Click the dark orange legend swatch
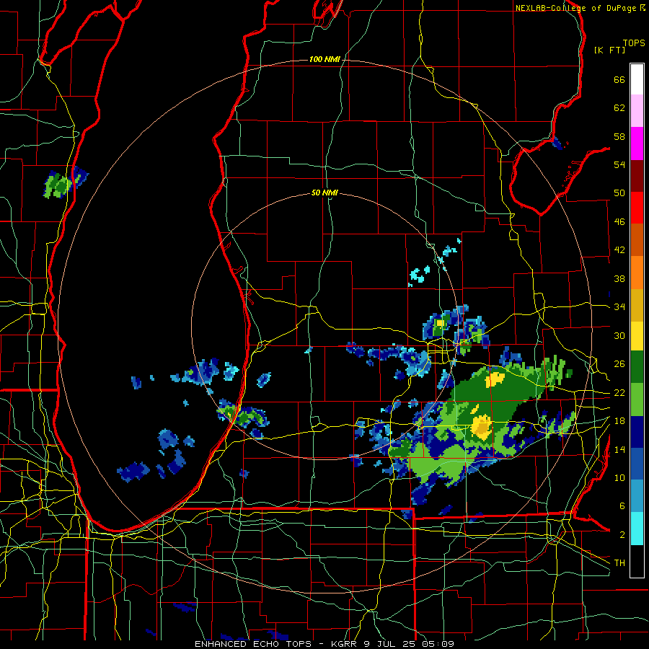The image size is (649, 649). click(x=637, y=240)
